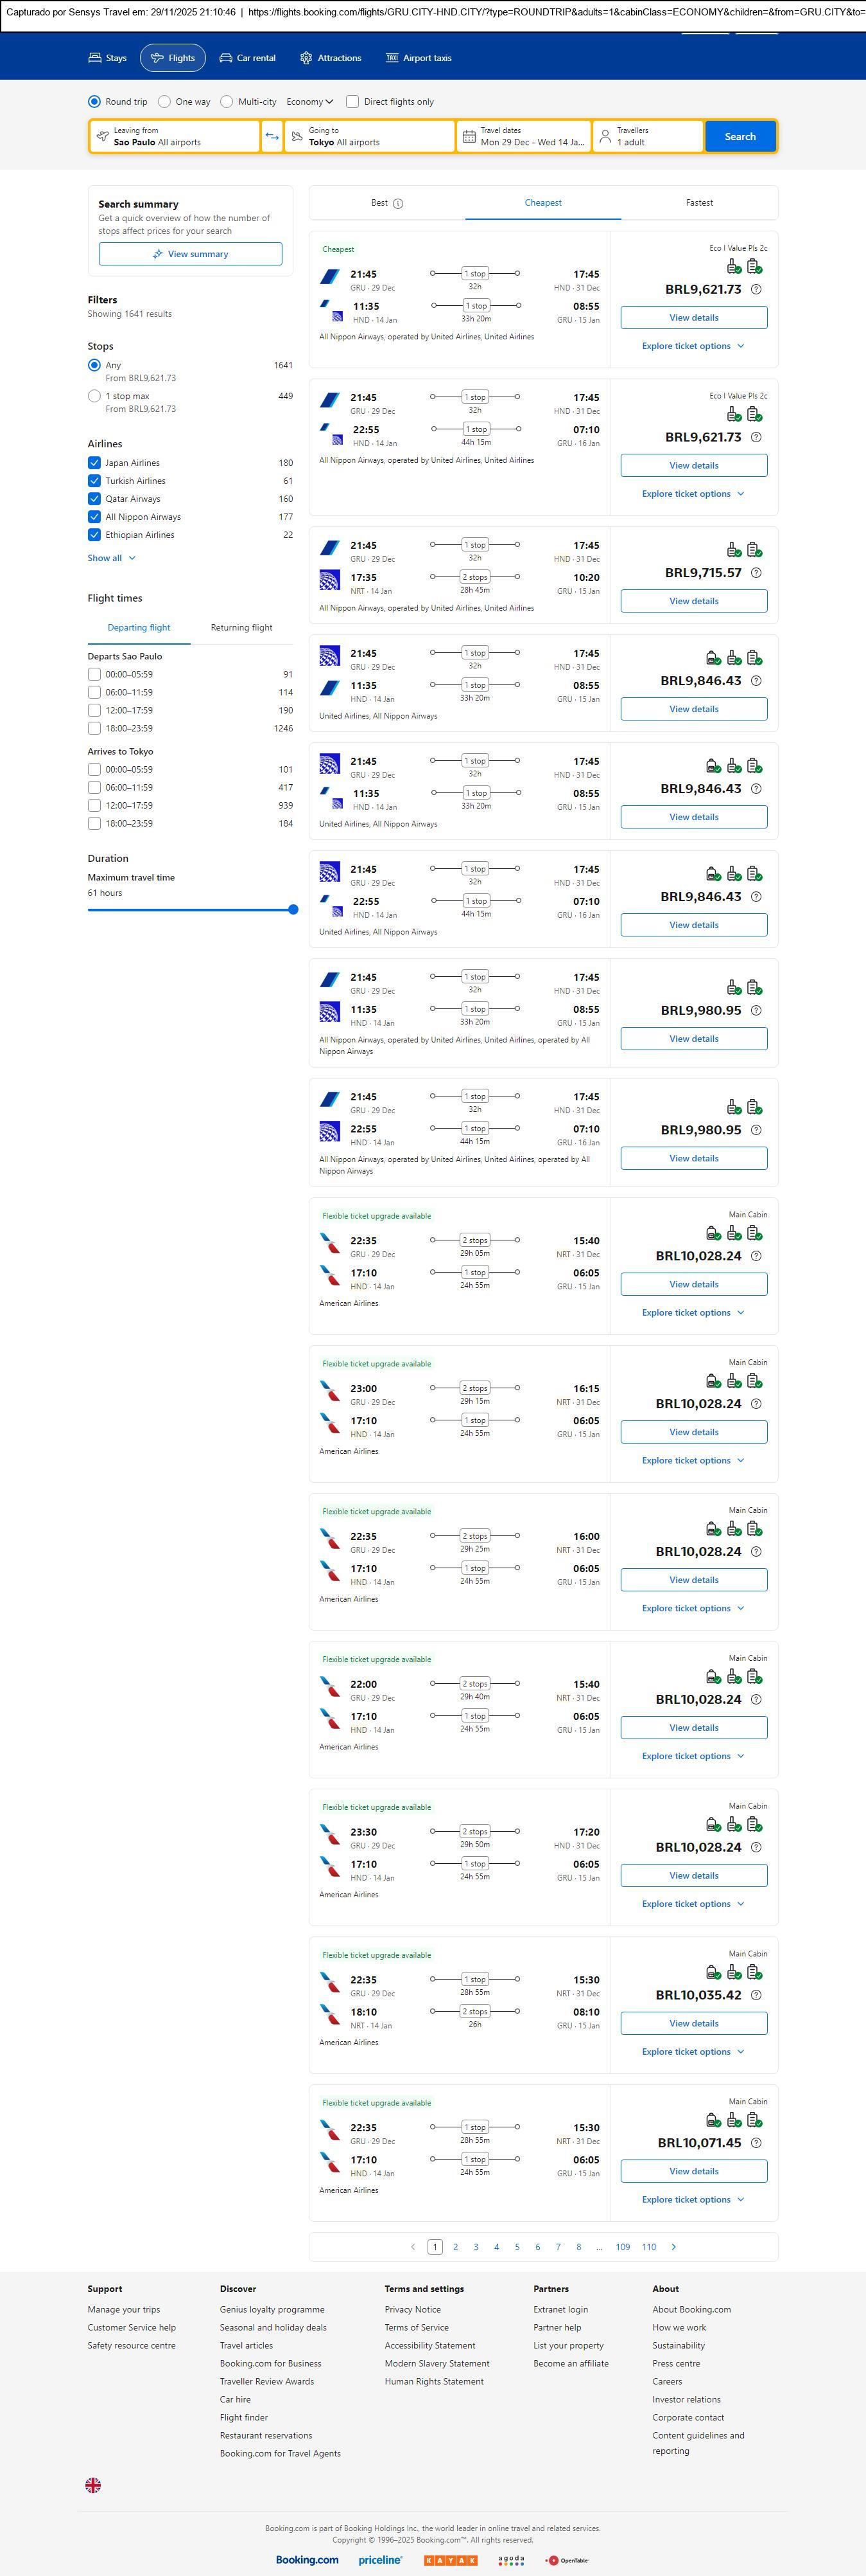
Task: Click the help icon beside BRL9,715.57 price
Action: pyautogui.click(x=756, y=573)
